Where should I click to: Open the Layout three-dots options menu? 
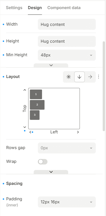coord(99,77)
